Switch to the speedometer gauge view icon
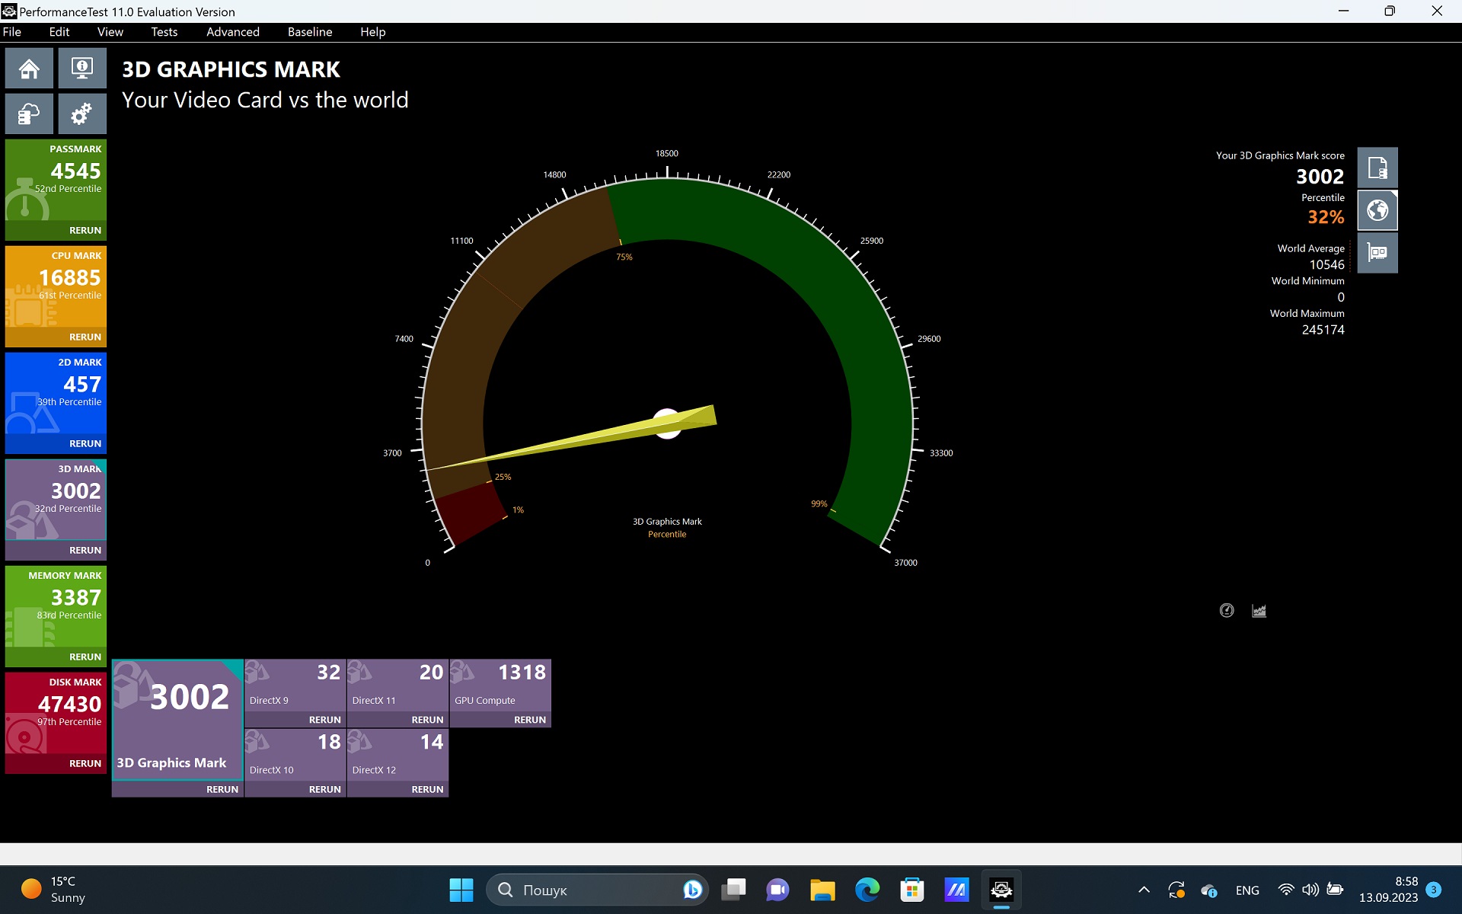Image resolution: width=1462 pixels, height=914 pixels. 1227,610
